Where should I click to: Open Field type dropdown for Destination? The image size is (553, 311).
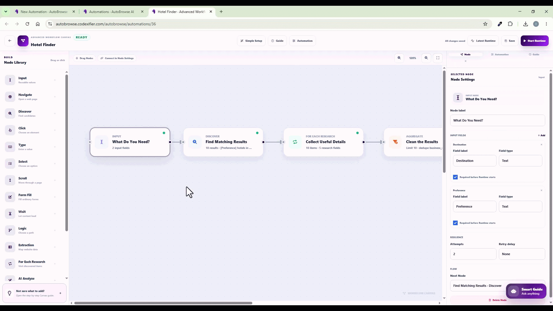pyautogui.click(x=520, y=161)
